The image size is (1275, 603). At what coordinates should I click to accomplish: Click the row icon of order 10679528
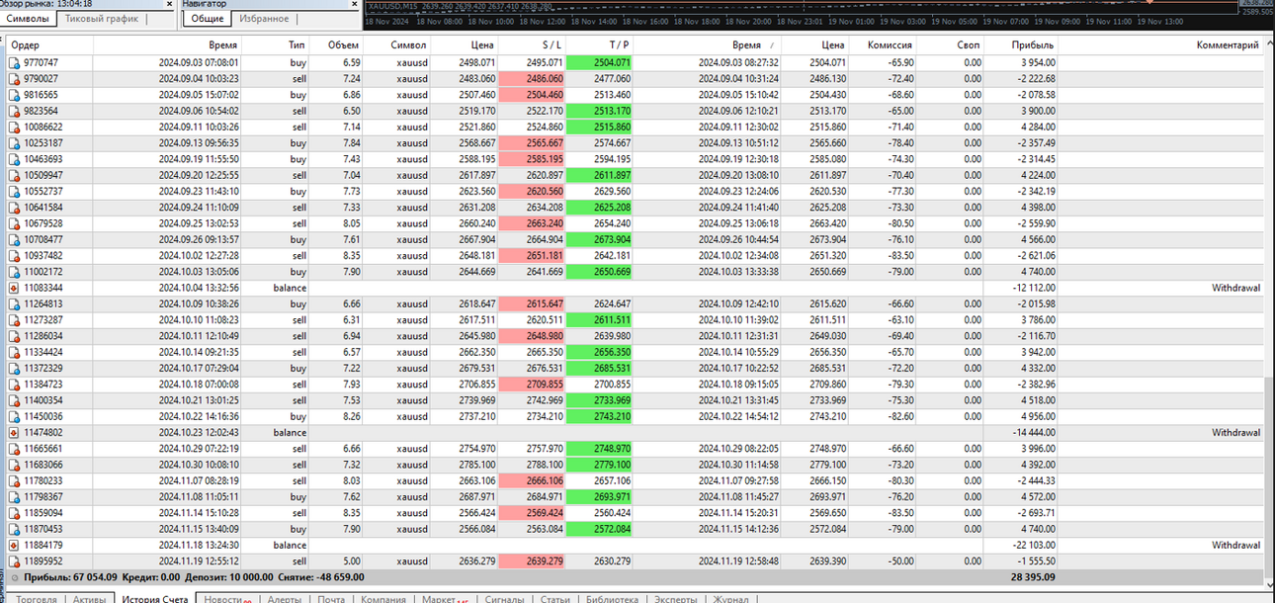coord(14,223)
